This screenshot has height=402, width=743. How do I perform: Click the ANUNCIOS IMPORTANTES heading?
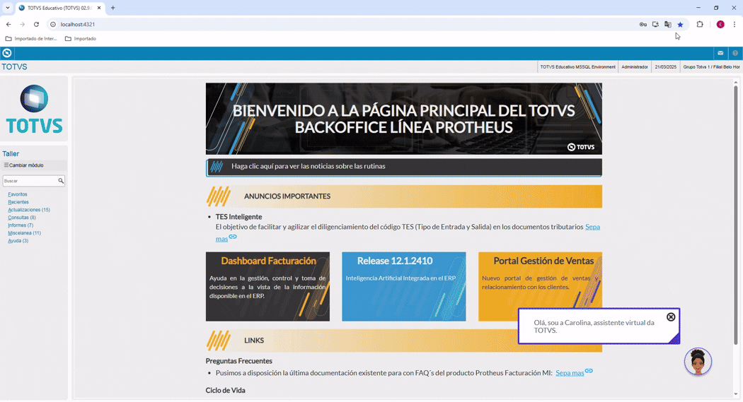pos(287,196)
